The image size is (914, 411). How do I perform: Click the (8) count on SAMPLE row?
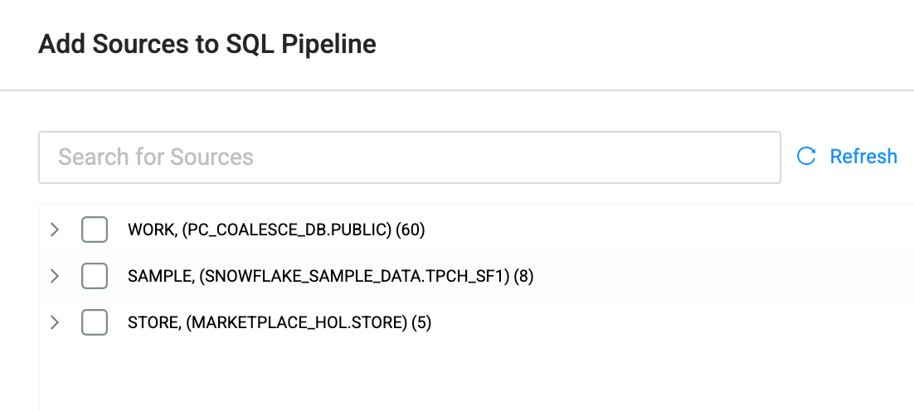click(x=523, y=276)
